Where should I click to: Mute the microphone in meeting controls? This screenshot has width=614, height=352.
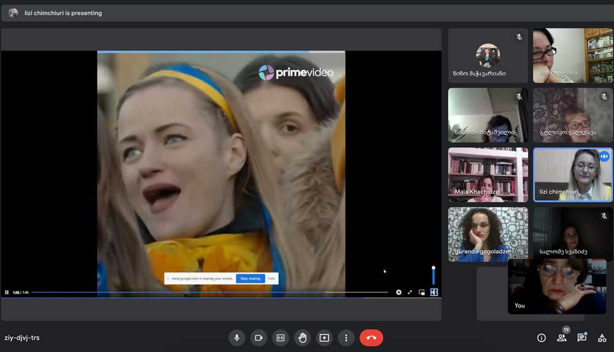click(236, 338)
